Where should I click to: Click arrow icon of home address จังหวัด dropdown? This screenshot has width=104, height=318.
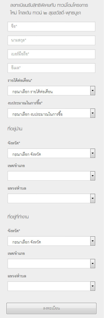click(93, 153)
